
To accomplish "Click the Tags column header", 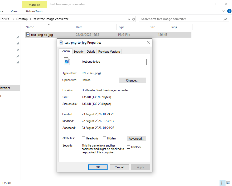I will click(x=181, y=27).
